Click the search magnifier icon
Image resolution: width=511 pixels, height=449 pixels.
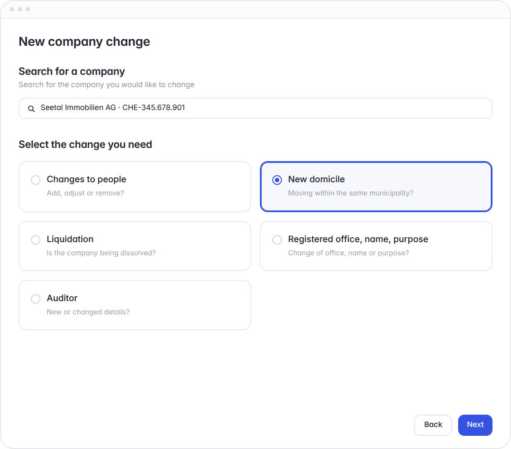(x=31, y=109)
